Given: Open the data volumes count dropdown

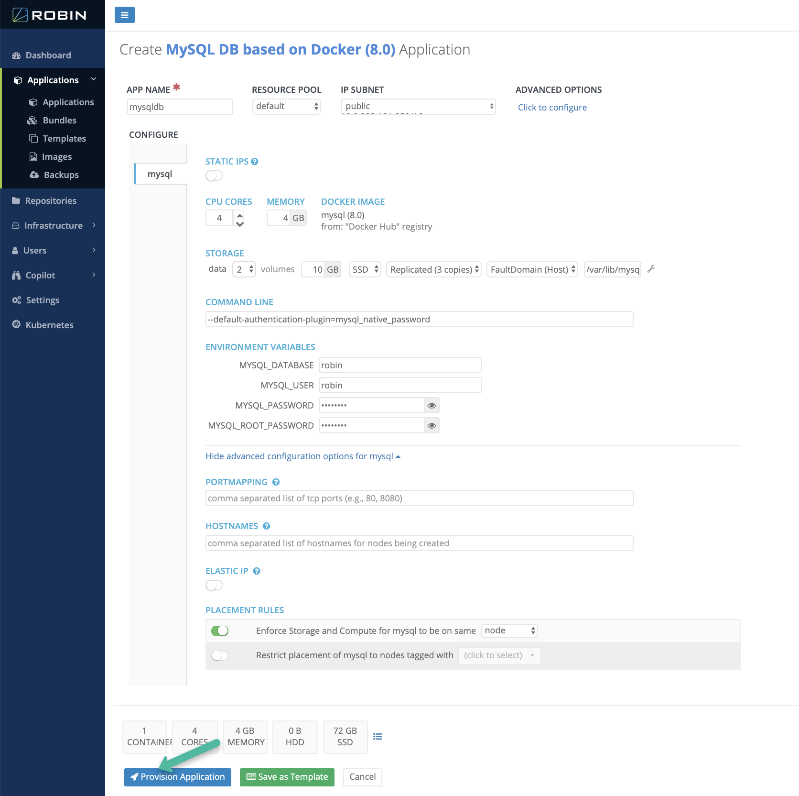Looking at the screenshot, I should click(x=244, y=270).
